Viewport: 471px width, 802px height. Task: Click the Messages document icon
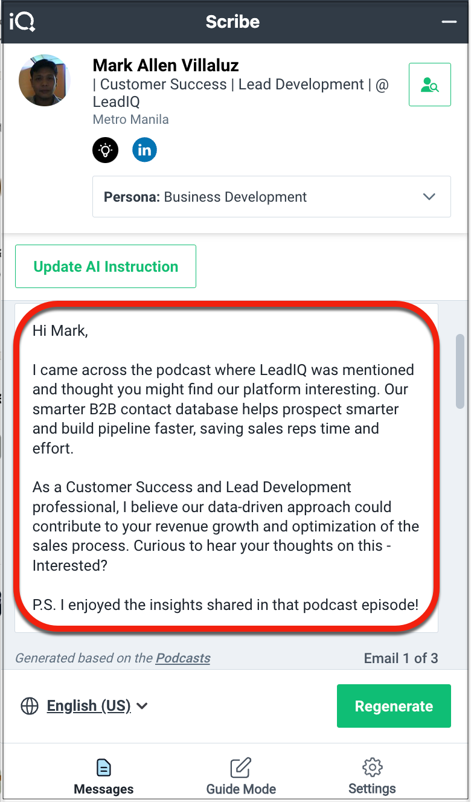click(x=104, y=768)
